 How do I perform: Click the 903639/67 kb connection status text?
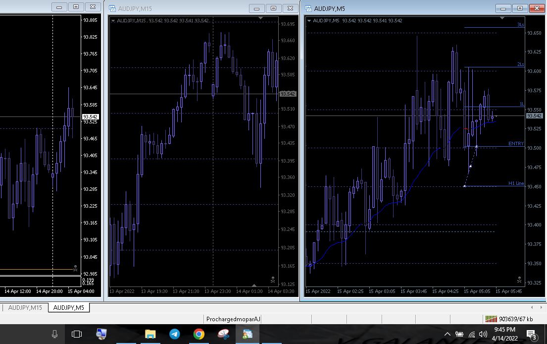[516, 319]
